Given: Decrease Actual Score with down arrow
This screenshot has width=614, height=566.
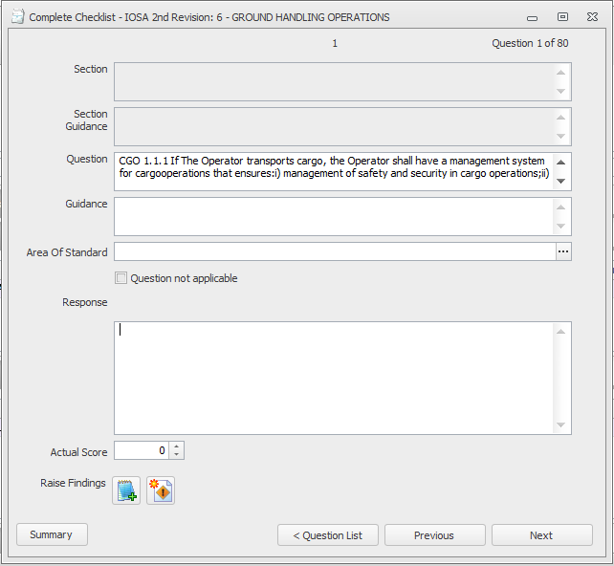Looking at the screenshot, I should [x=177, y=454].
